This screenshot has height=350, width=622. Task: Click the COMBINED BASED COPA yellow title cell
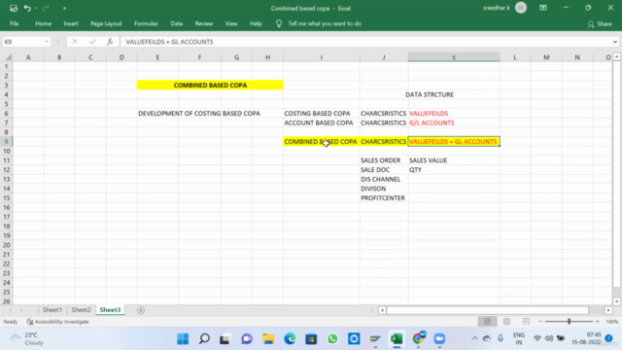[x=210, y=85]
